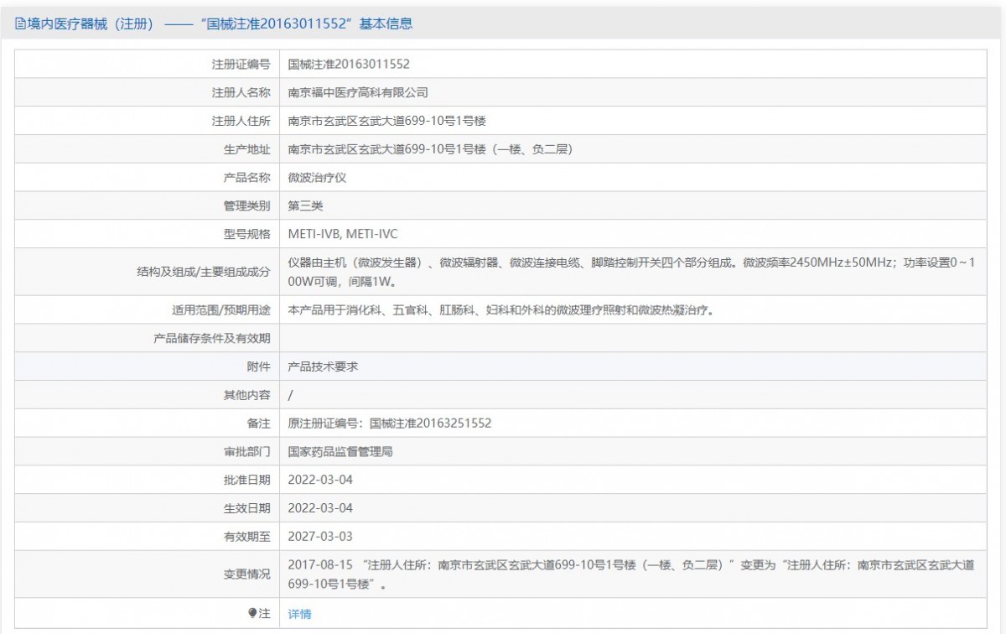Click the 注册人住所 address value
Image resolution: width=1006 pixels, height=634 pixels.
click(386, 121)
